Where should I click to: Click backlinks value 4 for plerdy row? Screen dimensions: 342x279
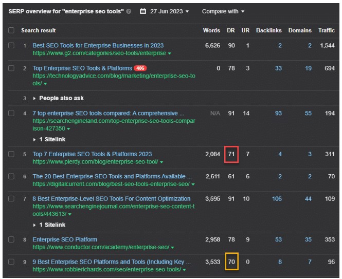click(x=280, y=154)
